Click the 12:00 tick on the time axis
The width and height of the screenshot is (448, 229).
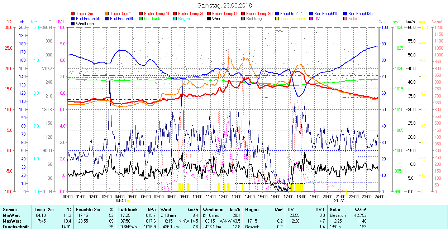(223, 196)
